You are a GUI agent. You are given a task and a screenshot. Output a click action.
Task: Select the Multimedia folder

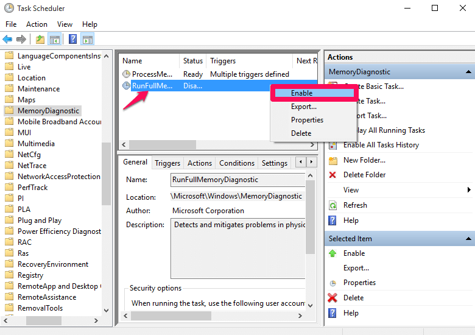[x=36, y=144]
